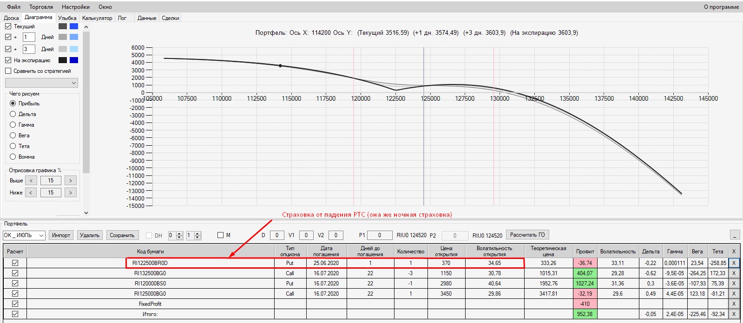Viewport: 743px width, 323px height.
Task: Increase the Выше percentage with right arrow
Action: [71, 181]
